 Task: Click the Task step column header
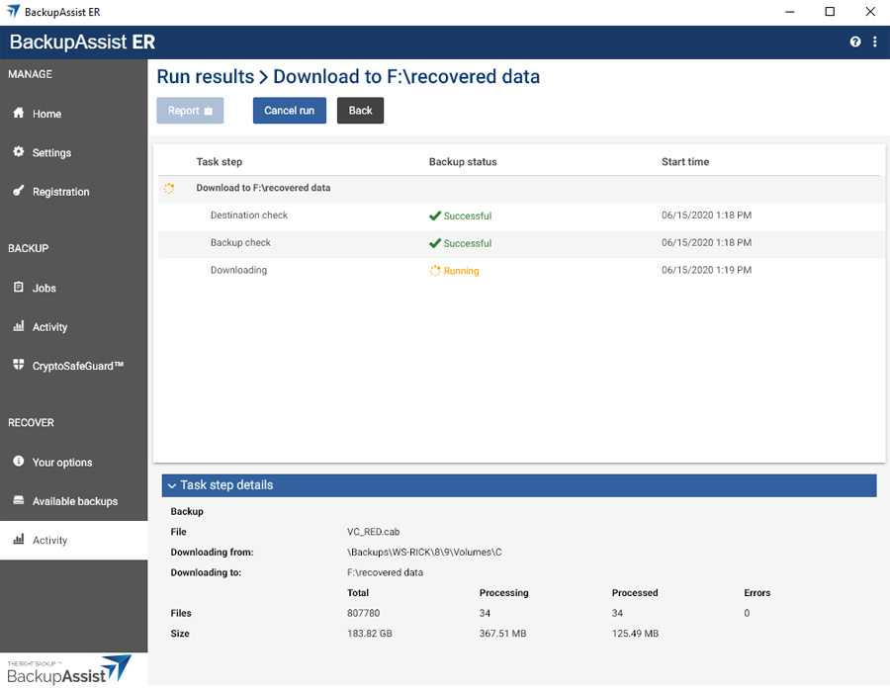(220, 162)
